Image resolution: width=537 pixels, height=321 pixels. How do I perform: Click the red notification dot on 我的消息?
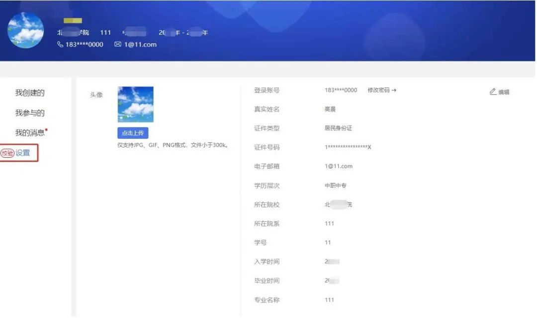[x=46, y=129]
